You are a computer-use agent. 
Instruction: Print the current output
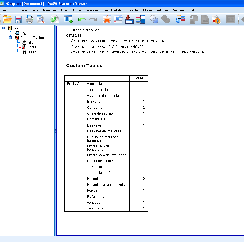point(29,19)
